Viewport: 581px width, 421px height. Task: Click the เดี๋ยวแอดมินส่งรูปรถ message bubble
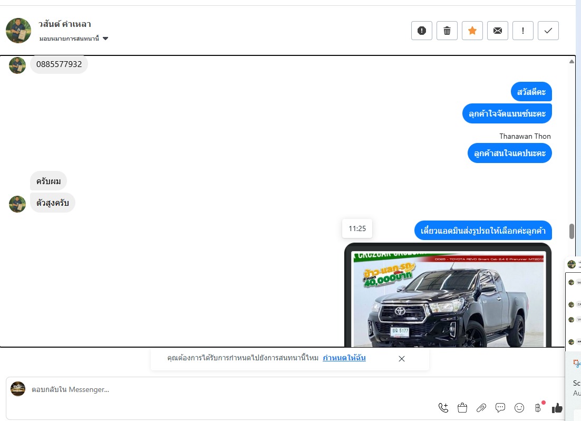click(x=483, y=231)
